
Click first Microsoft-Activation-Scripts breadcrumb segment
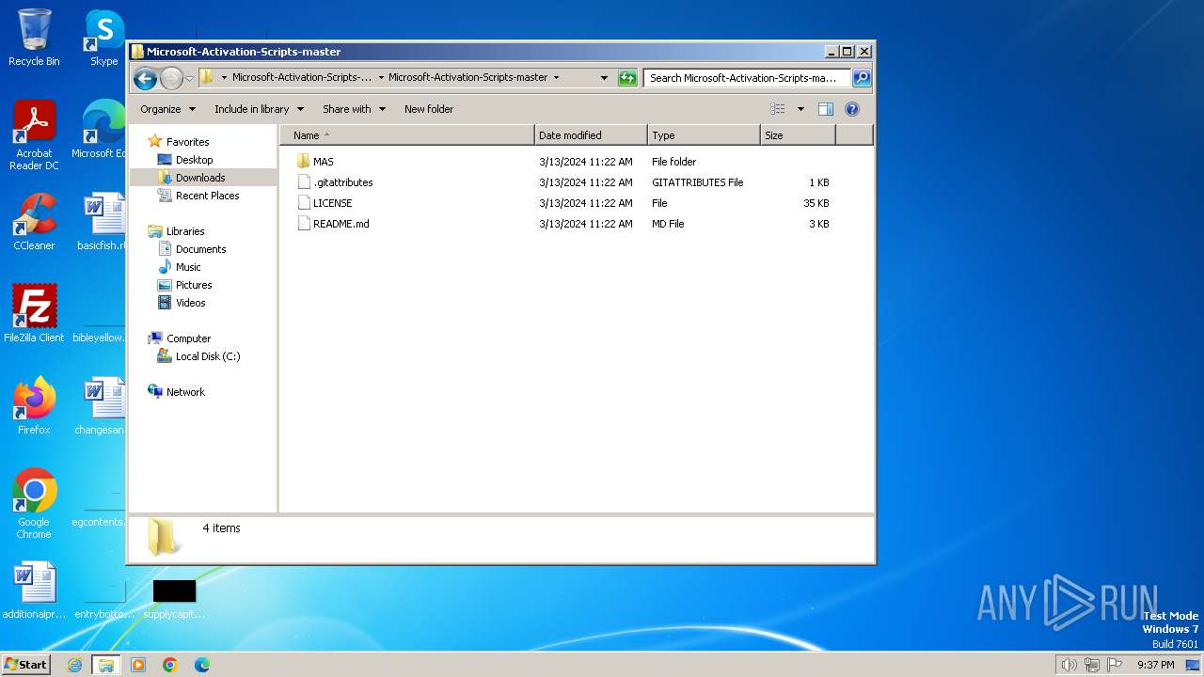coord(302,78)
